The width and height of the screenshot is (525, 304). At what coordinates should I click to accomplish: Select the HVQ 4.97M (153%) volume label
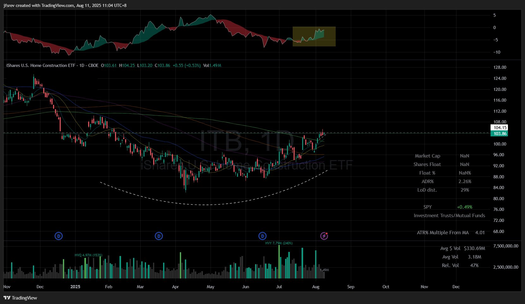(x=89, y=255)
